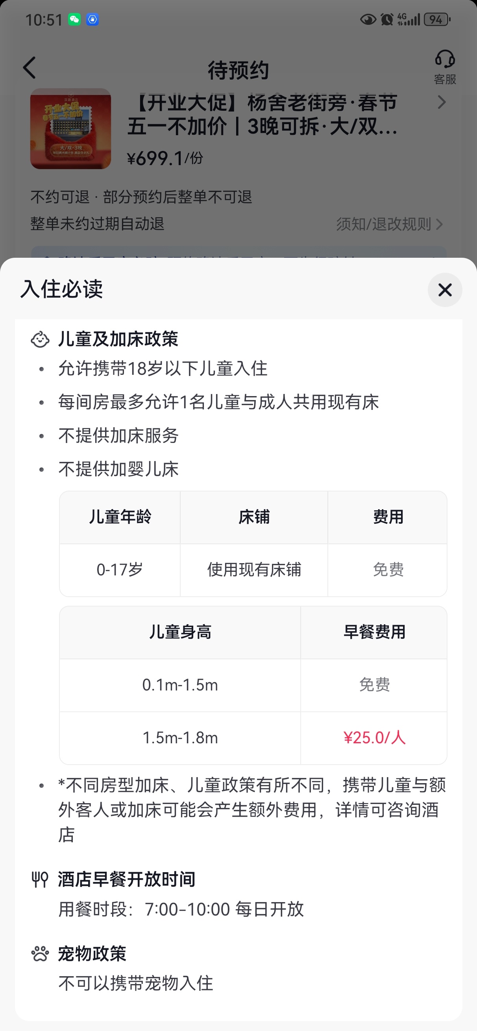Tap the 待预约 page title

(238, 71)
